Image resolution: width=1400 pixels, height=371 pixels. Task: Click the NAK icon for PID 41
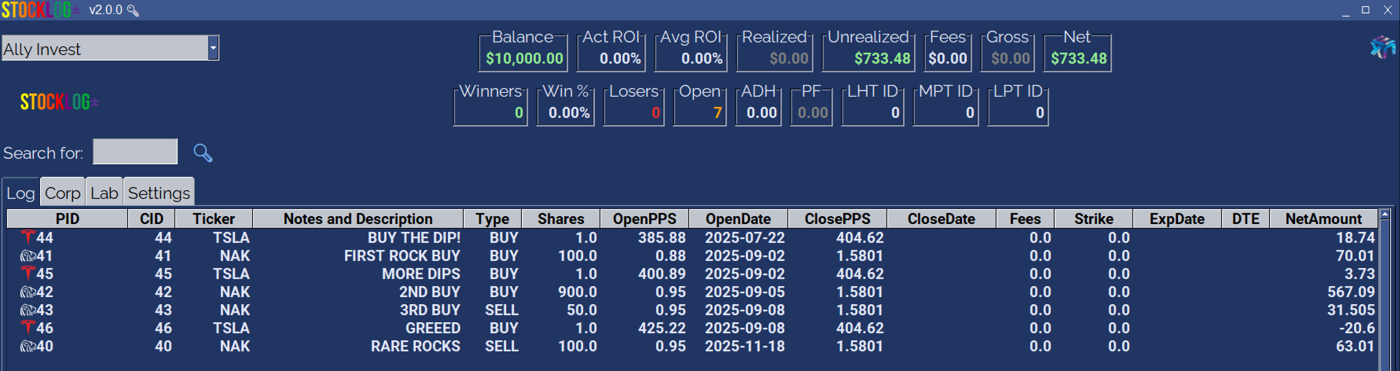(x=27, y=256)
